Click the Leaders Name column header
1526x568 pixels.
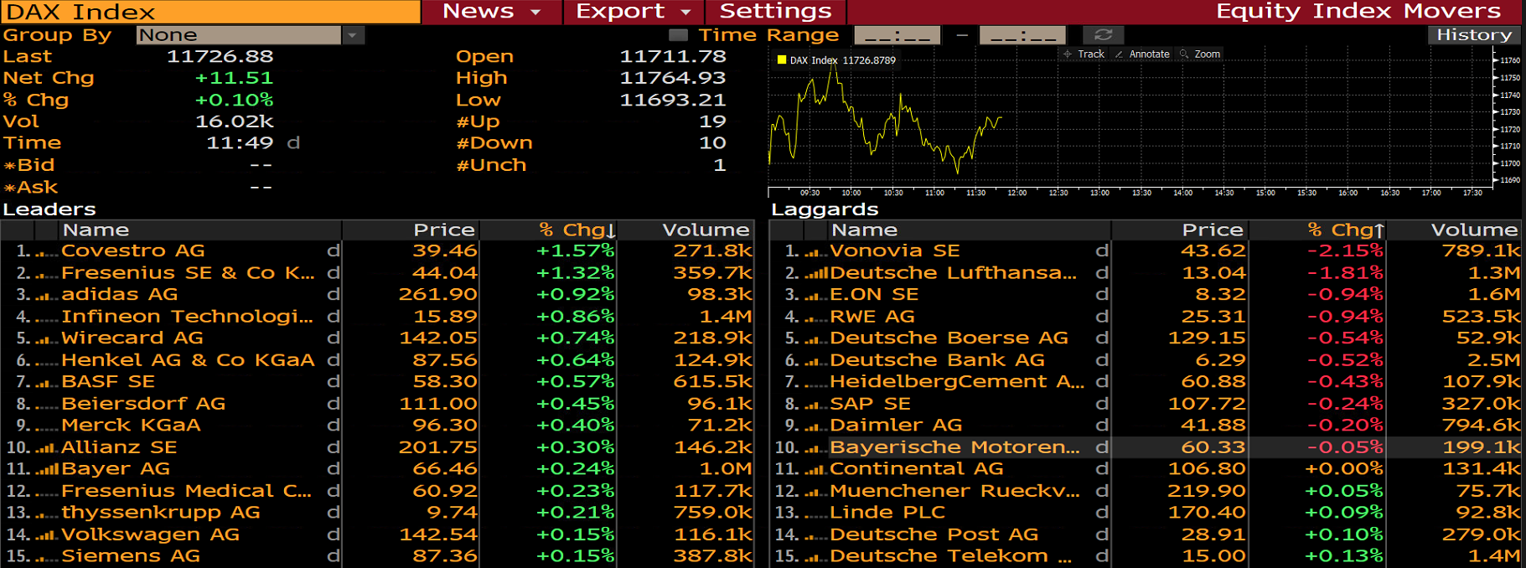200,230
